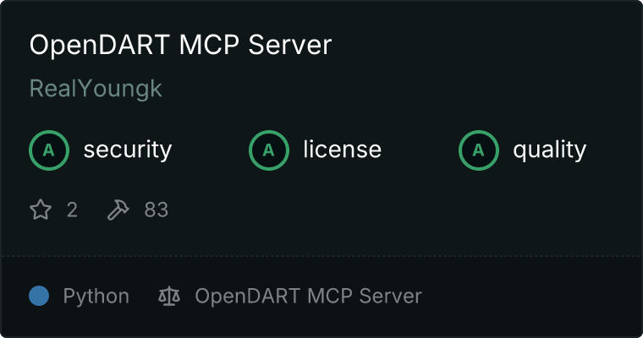Click the tool count number 83

(x=157, y=210)
